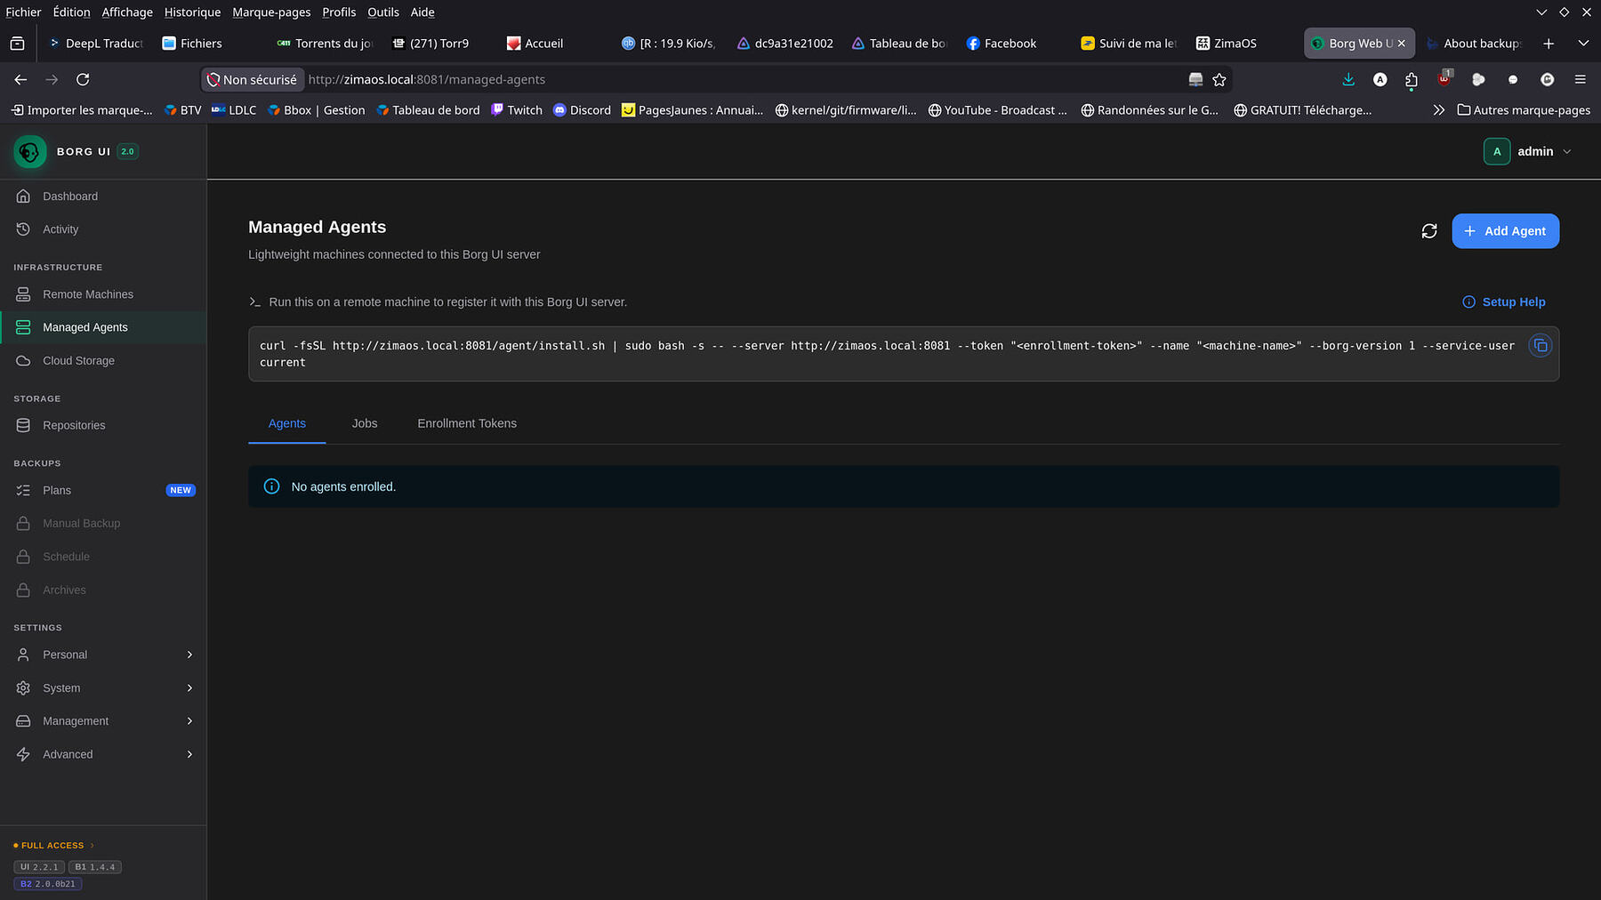
Task: Open the Outils menu
Action: pyautogui.click(x=383, y=12)
